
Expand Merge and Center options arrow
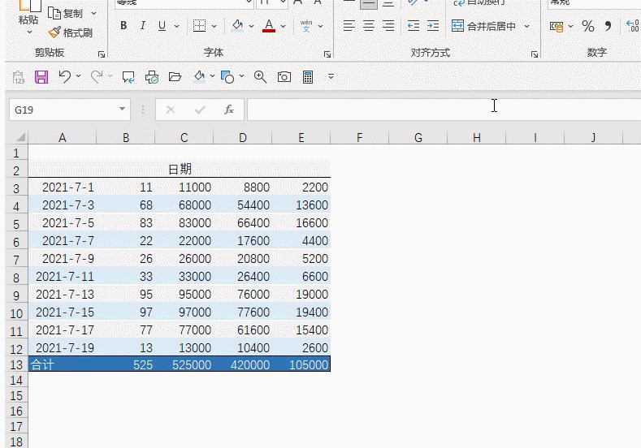point(527,26)
